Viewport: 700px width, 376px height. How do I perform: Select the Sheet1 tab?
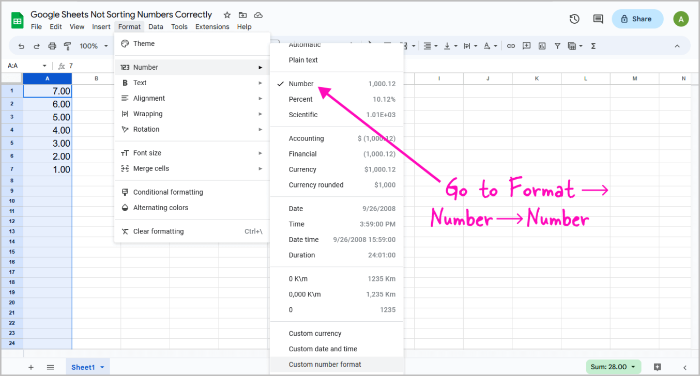[x=87, y=367]
